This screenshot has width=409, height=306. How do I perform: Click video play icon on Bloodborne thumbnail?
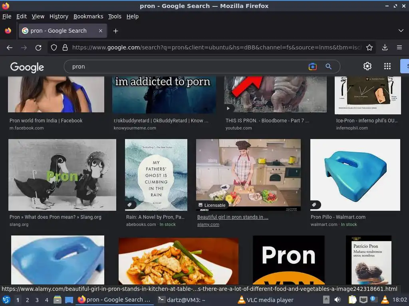pyautogui.click(x=228, y=108)
